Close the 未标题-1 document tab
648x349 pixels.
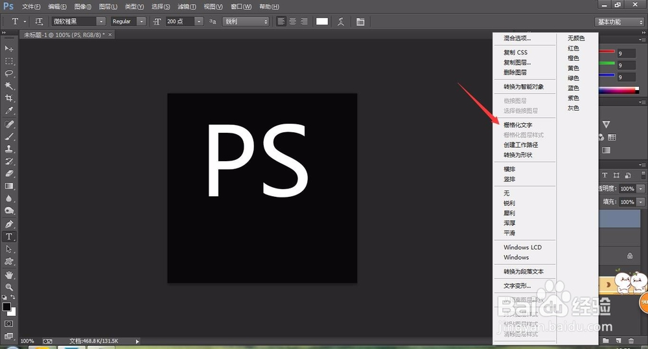pos(110,35)
